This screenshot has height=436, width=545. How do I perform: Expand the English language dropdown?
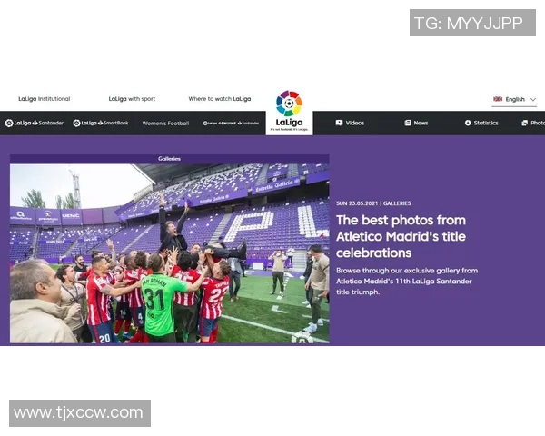(514, 99)
